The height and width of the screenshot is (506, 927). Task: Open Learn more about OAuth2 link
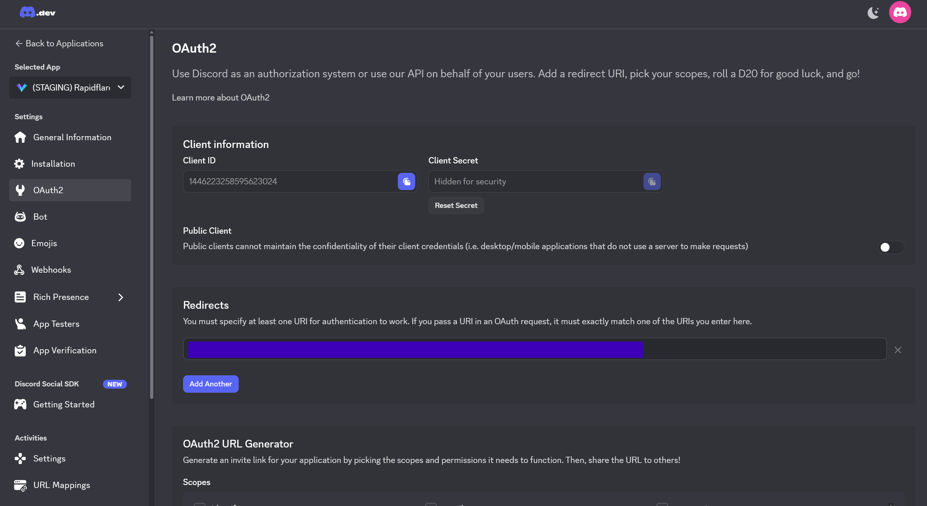point(221,98)
